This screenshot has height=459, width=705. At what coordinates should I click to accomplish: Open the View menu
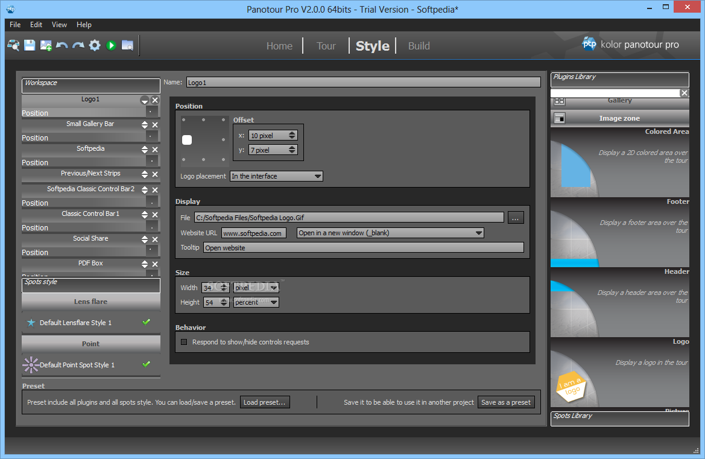click(59, 25)
